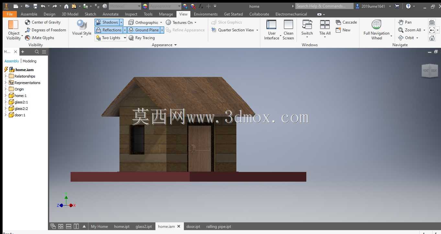Screen dimensions: 441x234
Task: Switch to the Sketch tab
Action: (x=90, y=14)
